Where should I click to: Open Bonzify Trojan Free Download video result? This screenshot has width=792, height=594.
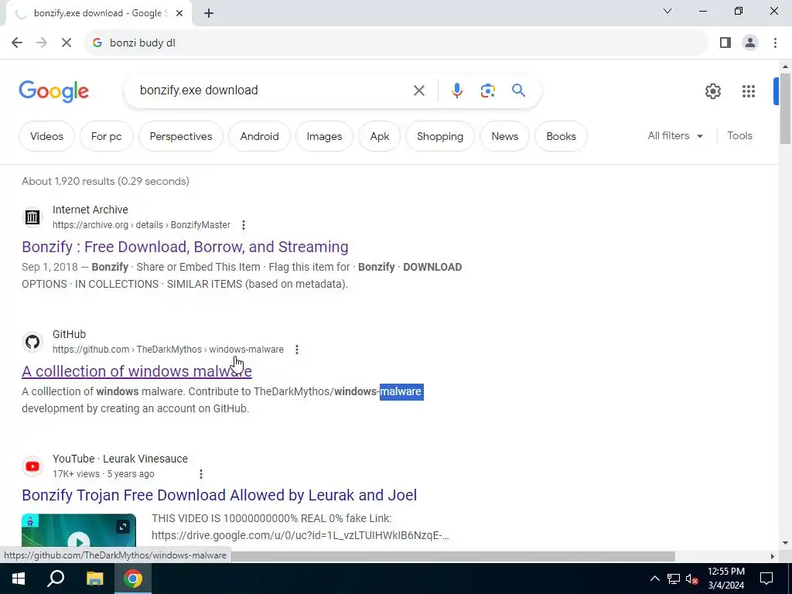click(x=219, y=495)
